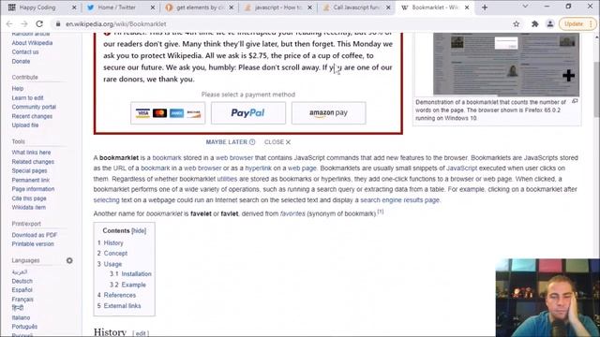Enlarge the bookmarklet demonstration thumbnail
Viewport: 600px width, 337px height.
pyautogui.click(x=506, y=64)
